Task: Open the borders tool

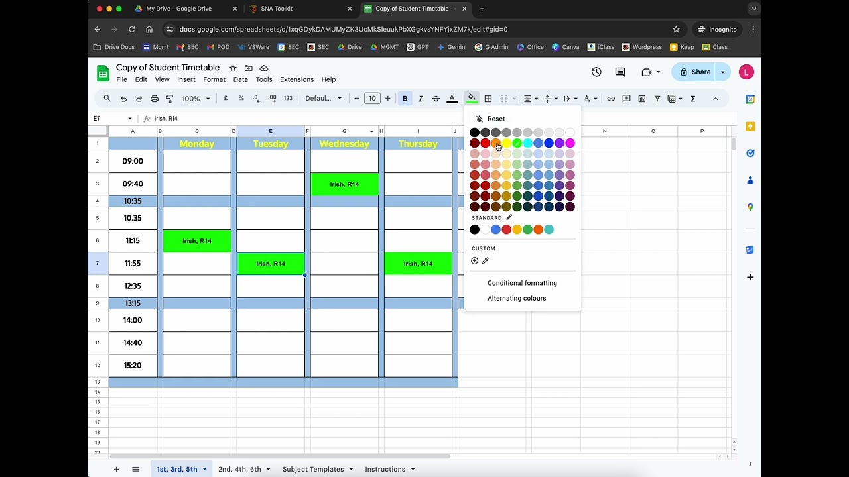Action: (488, 99)
